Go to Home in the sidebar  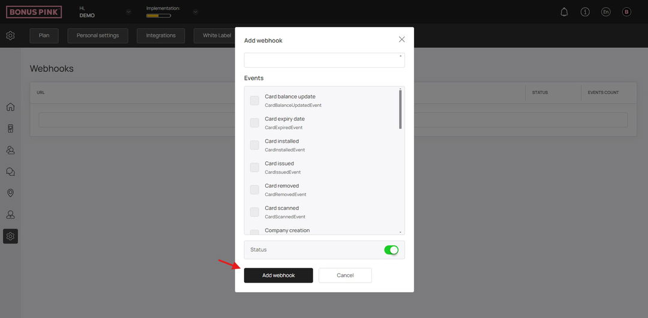10,107
